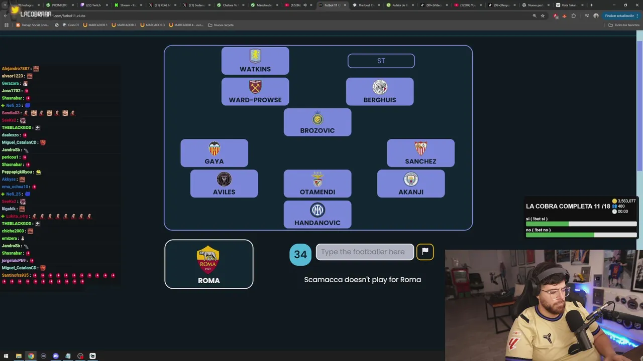
Task: Click the no (!bet no) poll bar
Action: tap(581, 235)
